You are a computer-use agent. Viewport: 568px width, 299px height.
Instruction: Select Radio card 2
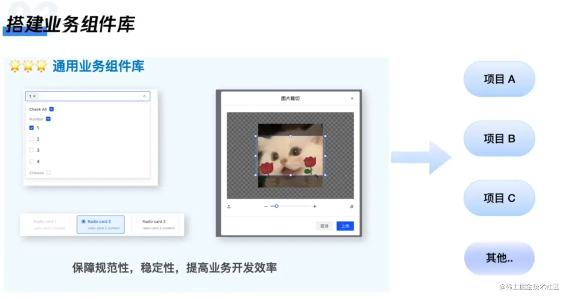101,225
